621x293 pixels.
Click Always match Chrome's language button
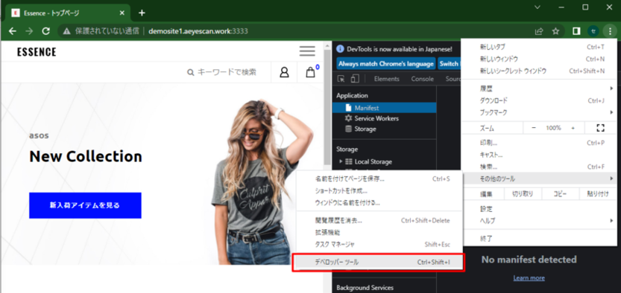pos(386,63)
